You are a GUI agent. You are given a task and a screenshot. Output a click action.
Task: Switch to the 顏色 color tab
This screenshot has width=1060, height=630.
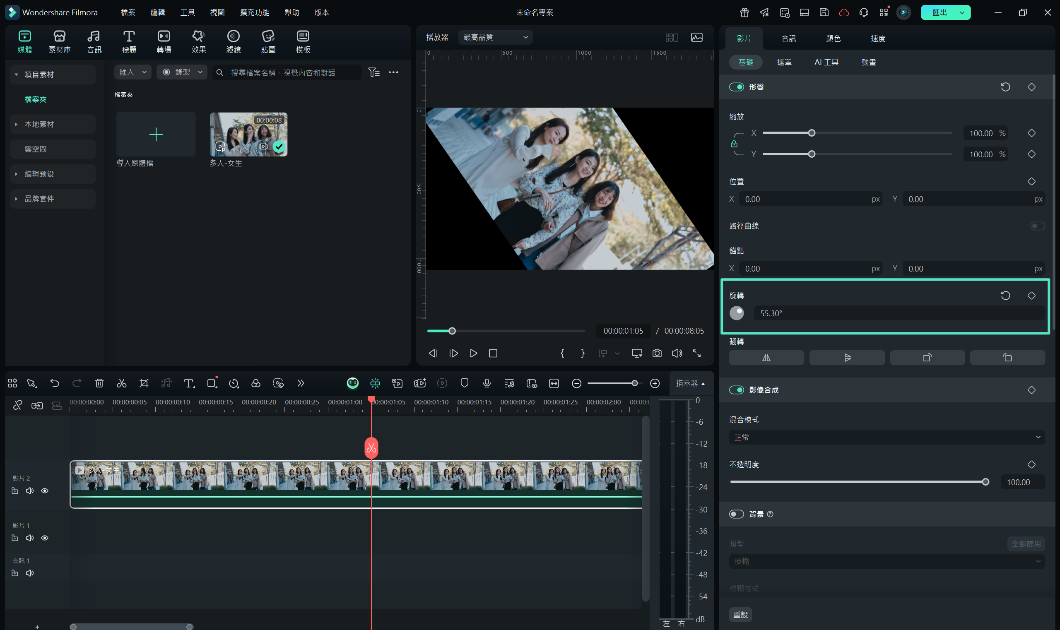833,38
